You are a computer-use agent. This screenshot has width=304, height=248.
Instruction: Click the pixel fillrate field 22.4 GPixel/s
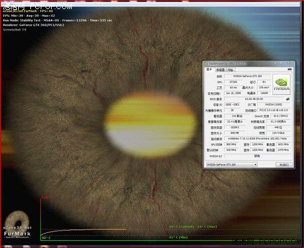tap(235, 122)
